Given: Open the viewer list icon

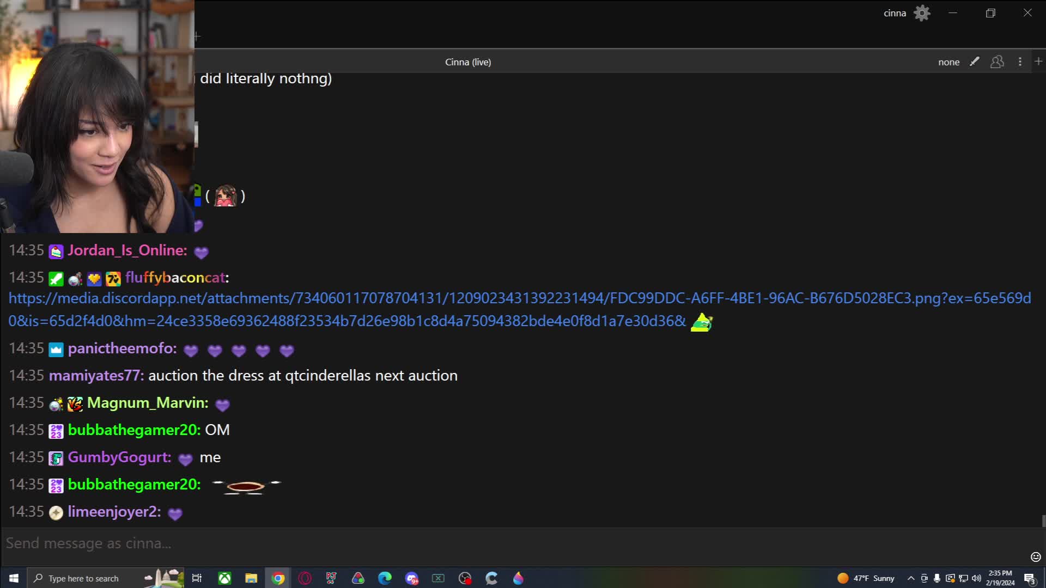Looking at the screenshot, I should click(x=997, y=62).
